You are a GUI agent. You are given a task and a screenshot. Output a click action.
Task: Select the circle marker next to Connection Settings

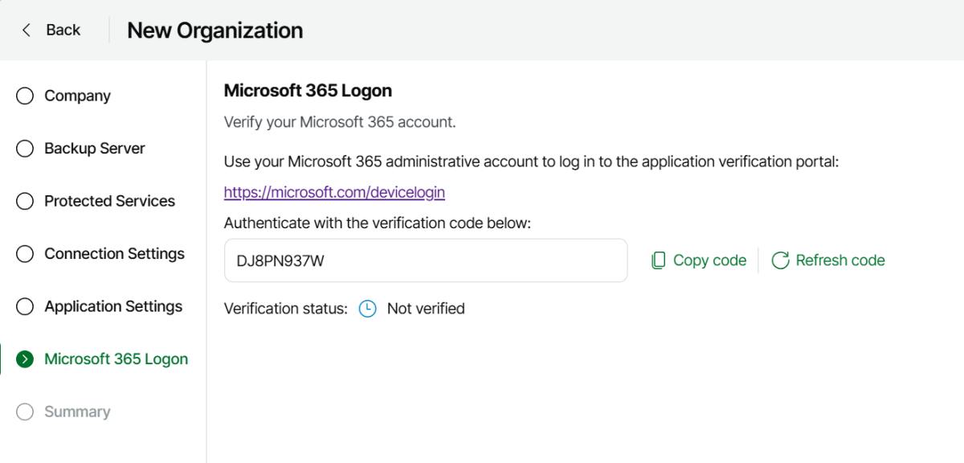[x=25, y=254]
